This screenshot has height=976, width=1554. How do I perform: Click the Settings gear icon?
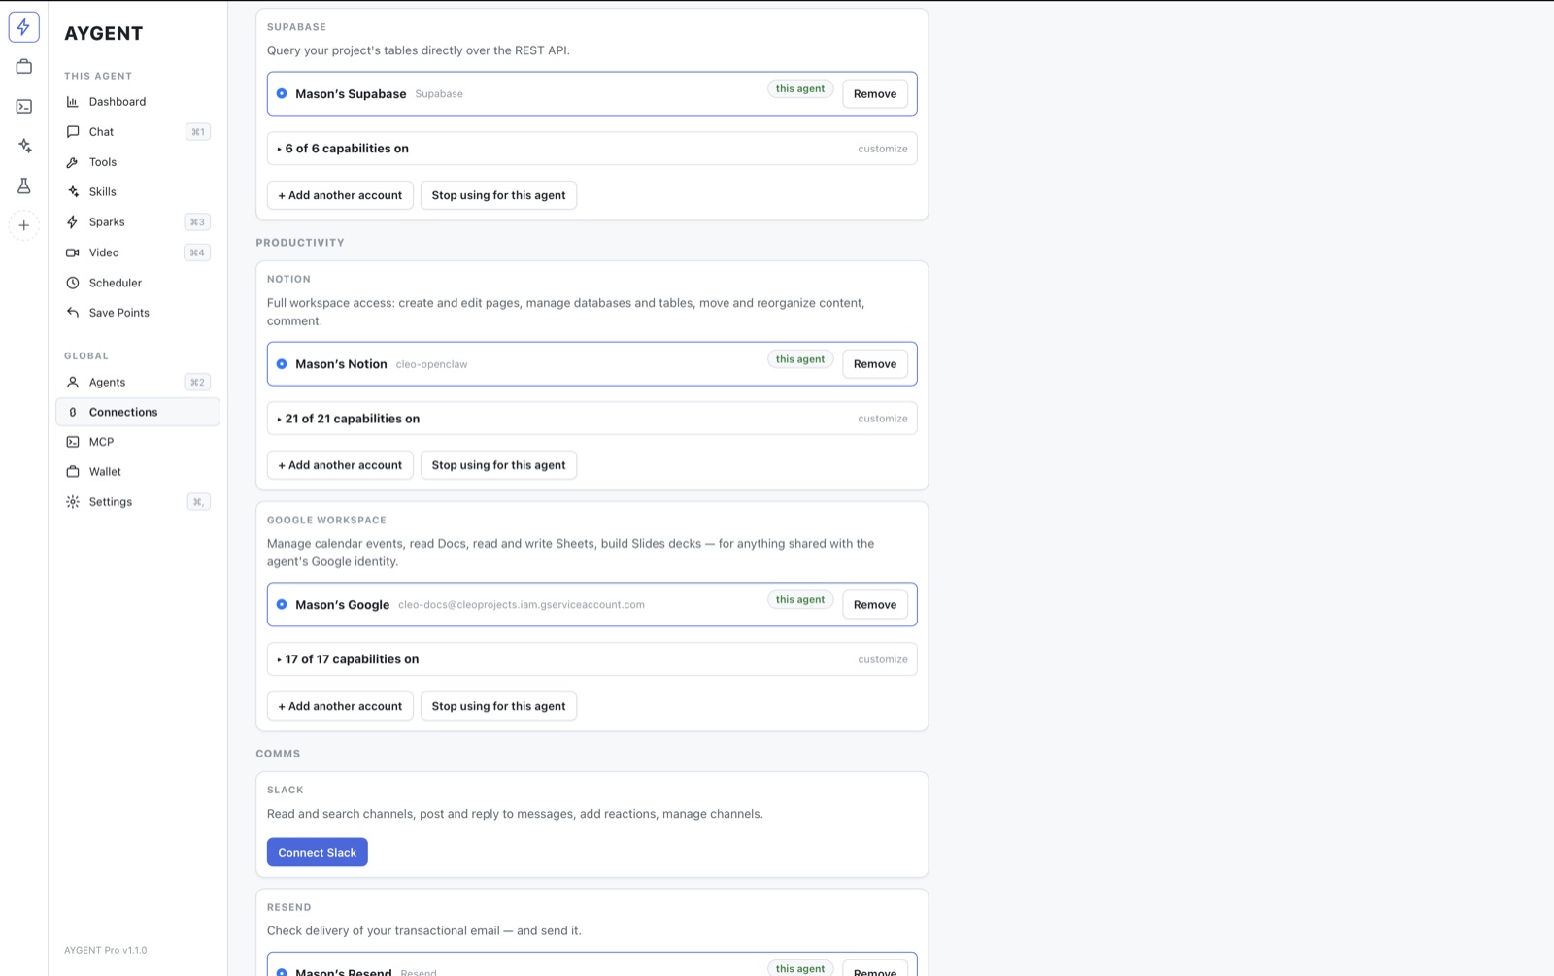(x=73, y=502)
